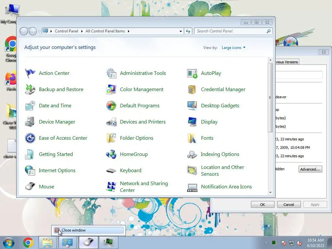Open the Location and Other Sensors icon

[192, 171]
